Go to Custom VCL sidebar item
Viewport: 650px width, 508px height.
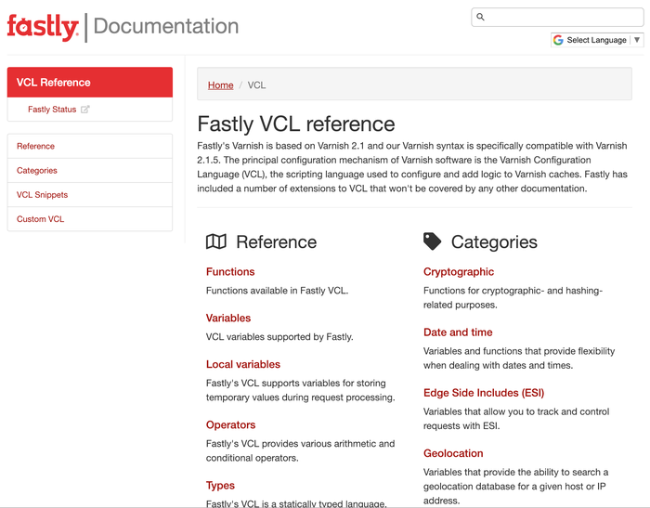pyautogui.click(x=41, y=219)
